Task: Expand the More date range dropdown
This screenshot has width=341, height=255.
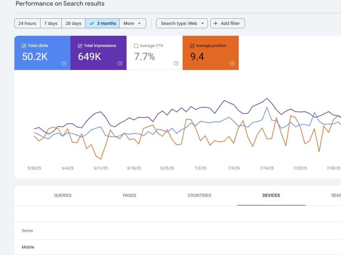Action: (x=132, y=23)
